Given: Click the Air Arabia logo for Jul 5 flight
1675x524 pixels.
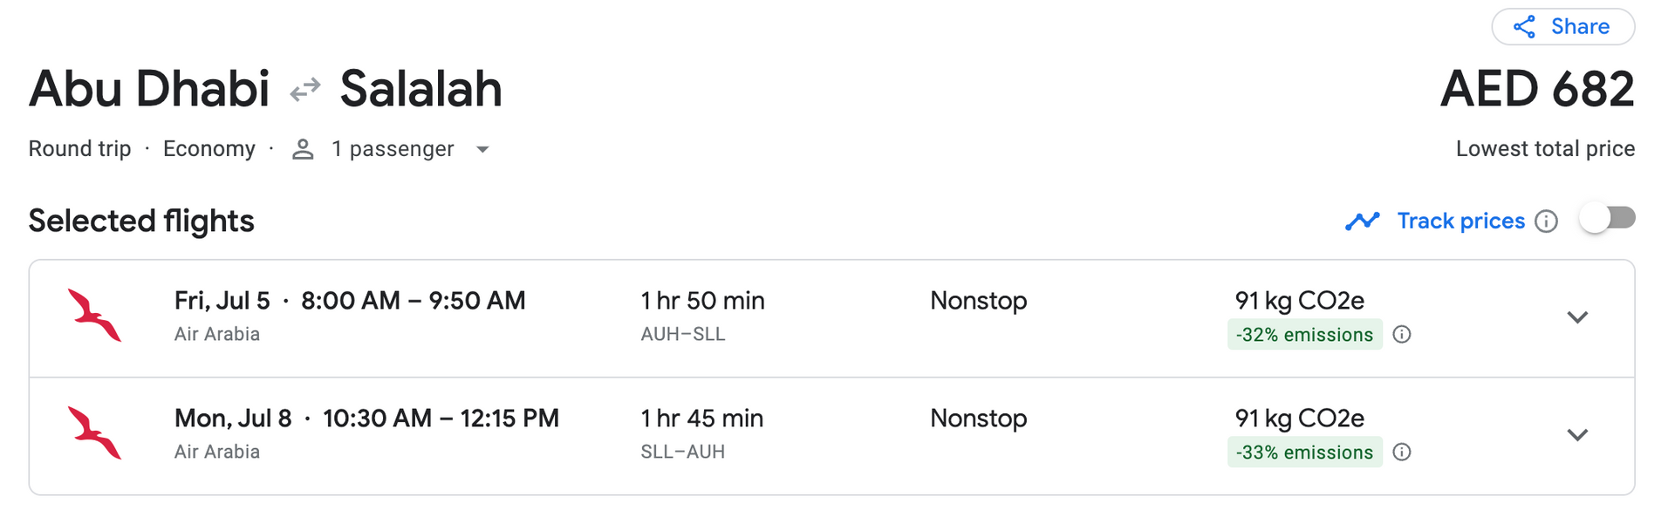Looking at the screenshot, I should click(x=94, y=316).
